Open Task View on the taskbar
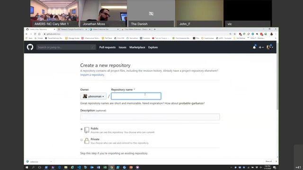 click(x=40, y=168)
